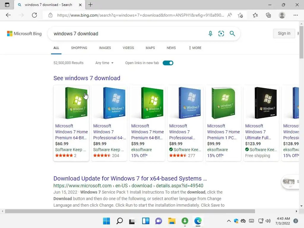Click the browser back arrow

click(x=8, y=15)
